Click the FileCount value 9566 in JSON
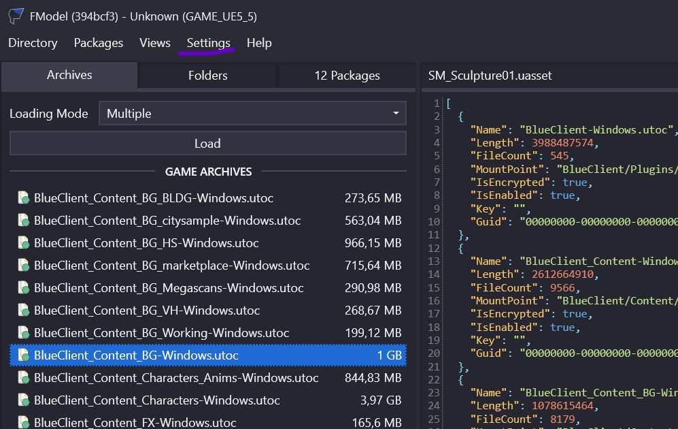The width and height of the screenshot is (678, 429). [x=562, y=288]
